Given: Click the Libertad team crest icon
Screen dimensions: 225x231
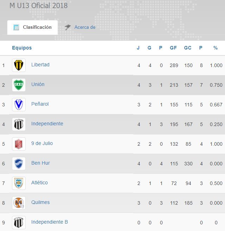Looking at the screenshot, I should tap(19, 65).
